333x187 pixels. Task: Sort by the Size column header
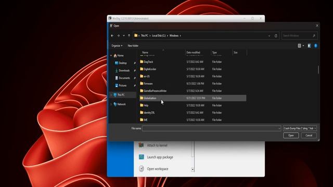(236, 52)
